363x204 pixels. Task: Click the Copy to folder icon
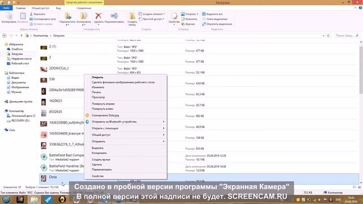[83, 16]
